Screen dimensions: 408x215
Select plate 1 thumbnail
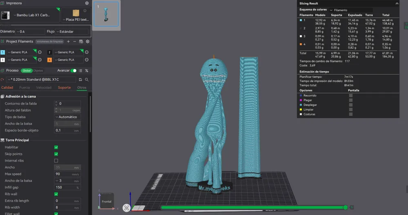pyautogui.click(x=106, y=14)
